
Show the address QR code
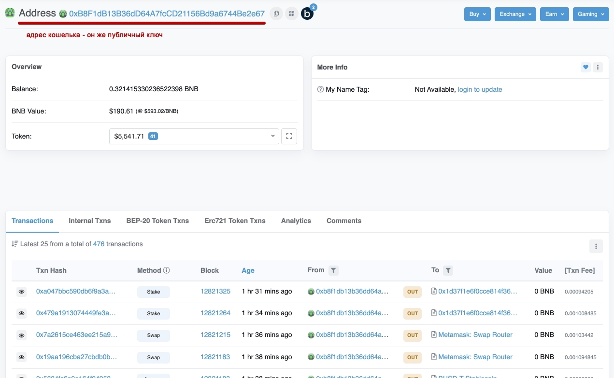[x=291, y=14]
